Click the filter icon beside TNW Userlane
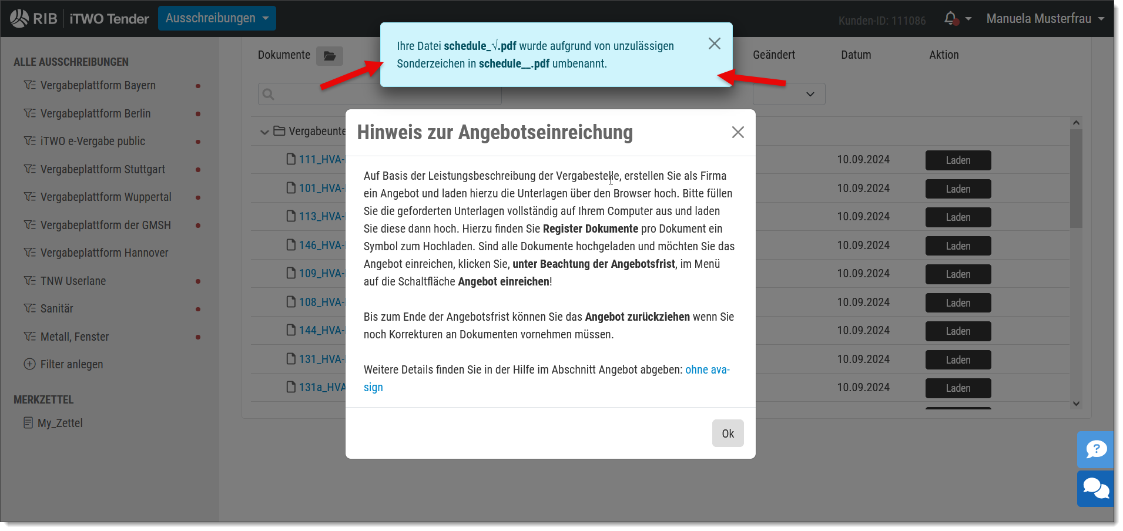The height and width of the screenshot is (531, 1123). pos(29,281)
